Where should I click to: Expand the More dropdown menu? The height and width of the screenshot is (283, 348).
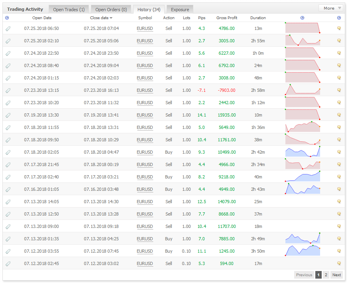331,8
